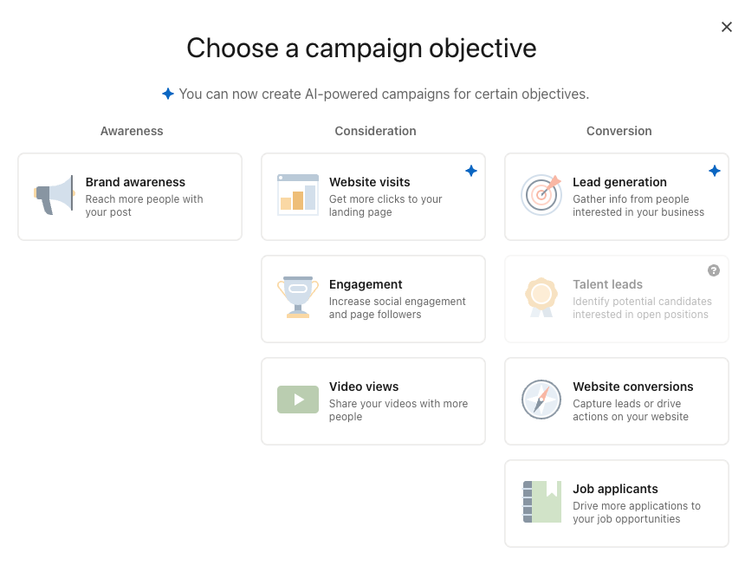Viewport: 745px width, 572px height.
Task: Pick the Website conversions objective
Action: point(617,401)
